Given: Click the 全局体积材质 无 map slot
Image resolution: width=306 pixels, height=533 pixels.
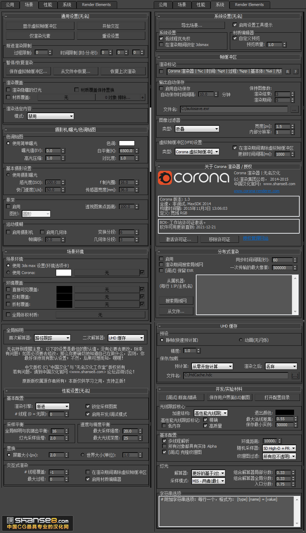Looking at the screenshot, I should (100, 315).
